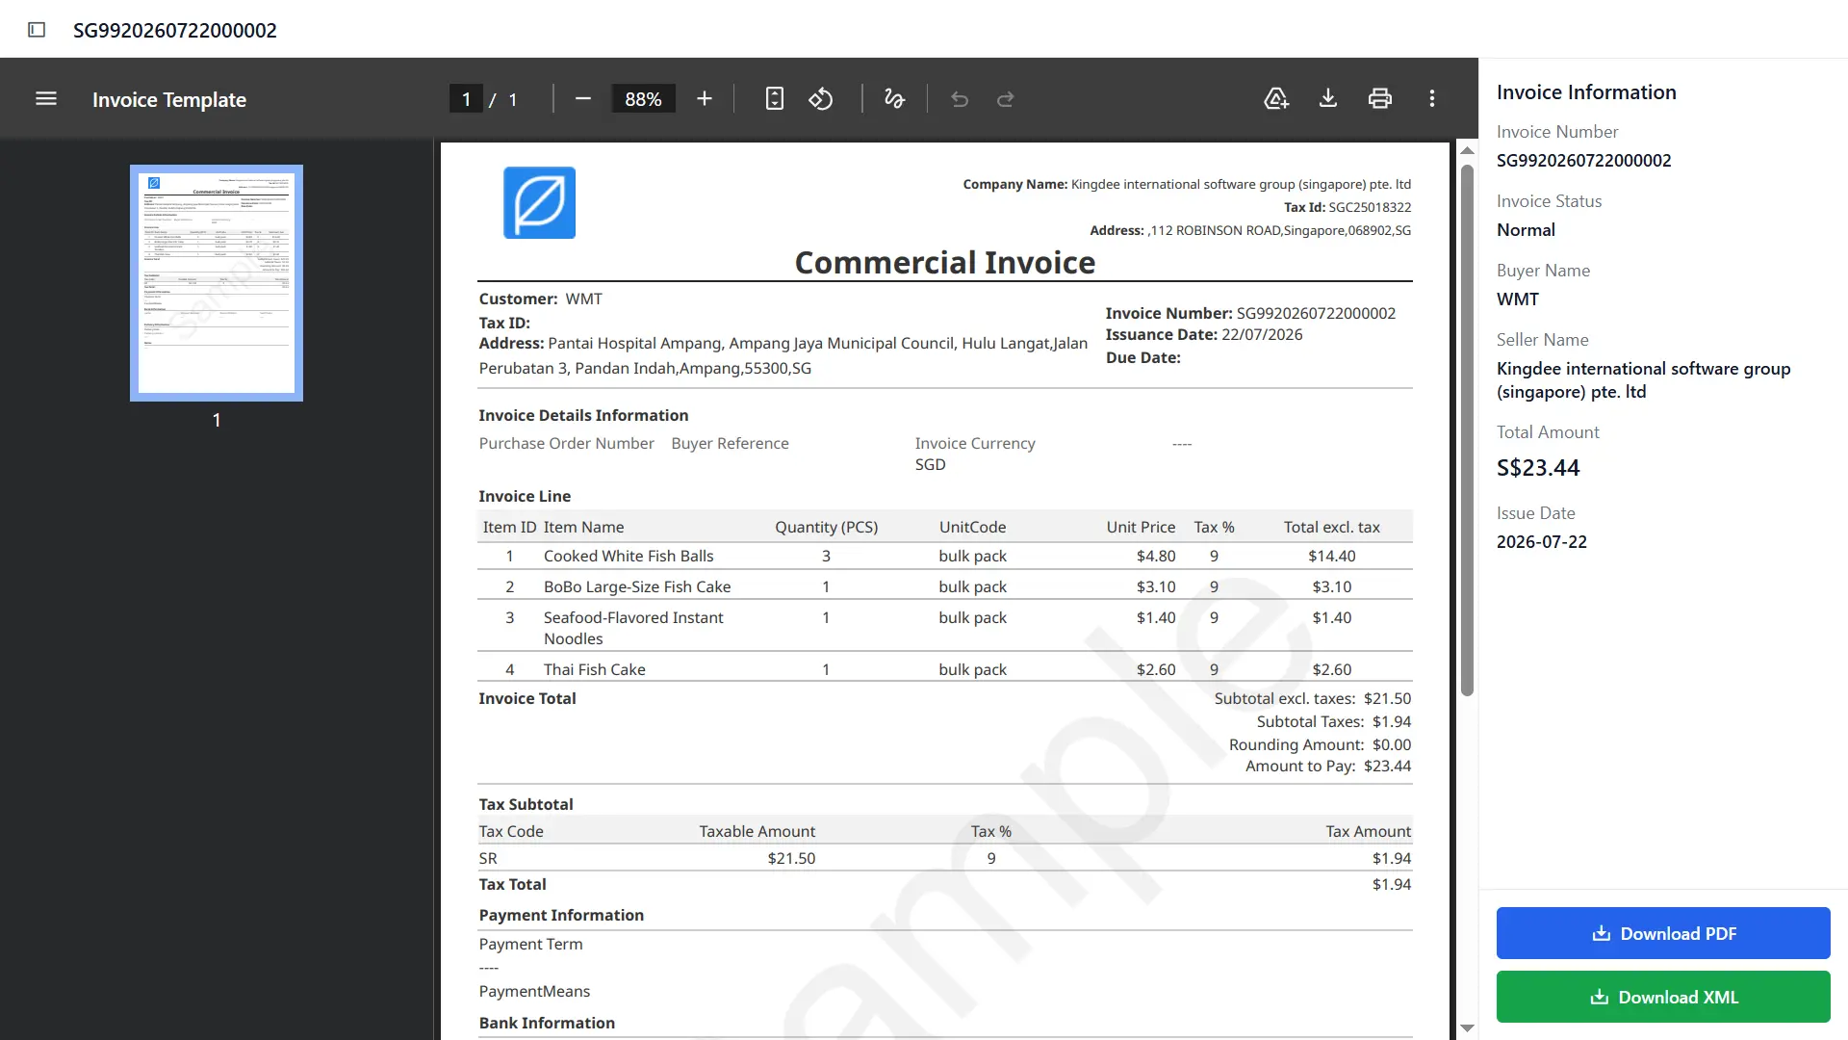Open more actions three-dot menu
The height and width of the screenshot is (1040, 1848).
(1432, 99)
